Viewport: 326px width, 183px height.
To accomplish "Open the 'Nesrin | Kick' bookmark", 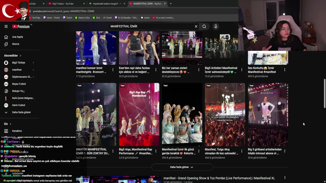I will coord(82,18).
